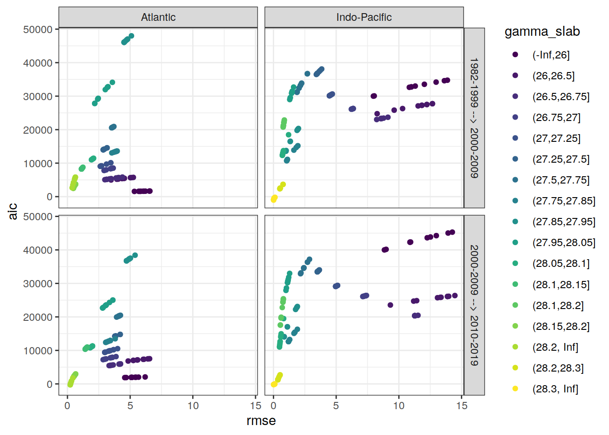Click the (28.2, Inf] legend color dot
This screenshot has height=435, width=609.
coord(515,347)
